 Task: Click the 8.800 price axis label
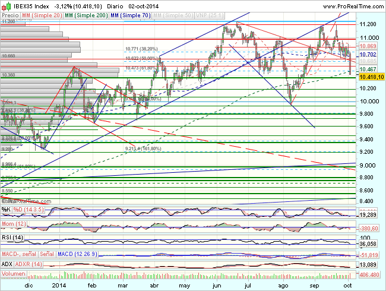[366, 177]
